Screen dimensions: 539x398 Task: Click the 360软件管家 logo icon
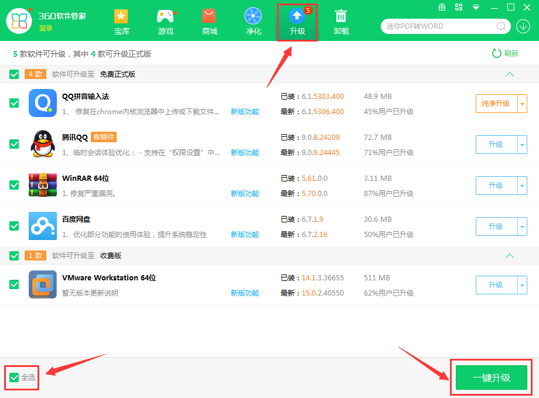[x=19, y=20]
